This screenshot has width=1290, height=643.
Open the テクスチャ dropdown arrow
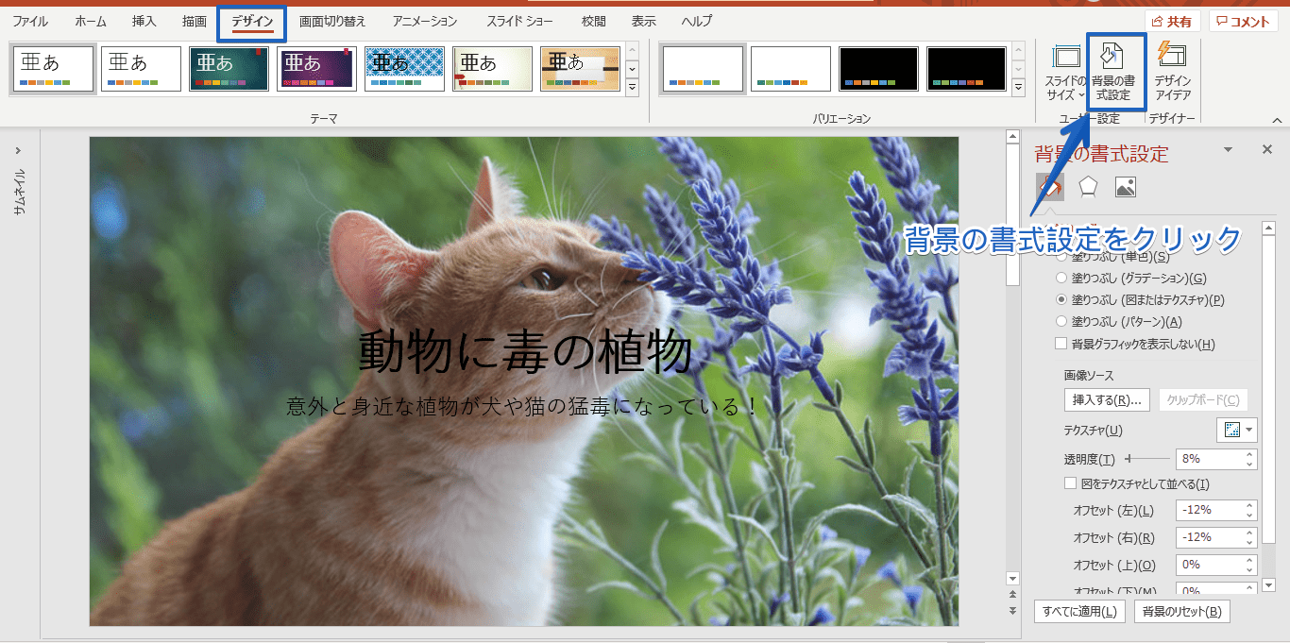[1248, 430]
